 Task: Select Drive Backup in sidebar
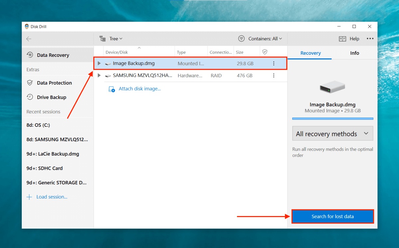[58, 97]
